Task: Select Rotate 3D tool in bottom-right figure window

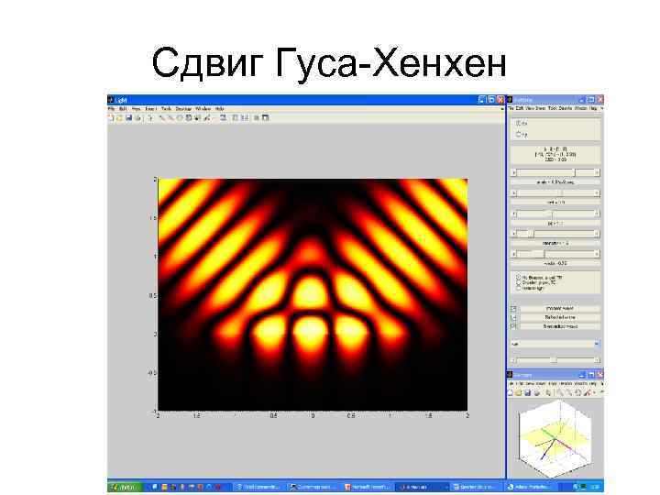Action: [x=577, y=392]
